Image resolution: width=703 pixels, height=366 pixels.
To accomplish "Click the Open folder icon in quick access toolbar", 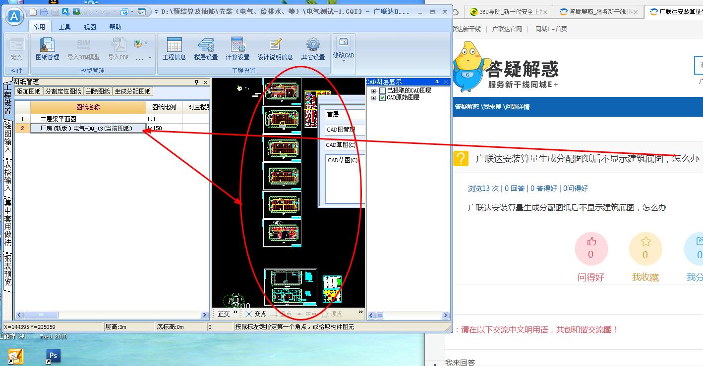I will 44,12.
